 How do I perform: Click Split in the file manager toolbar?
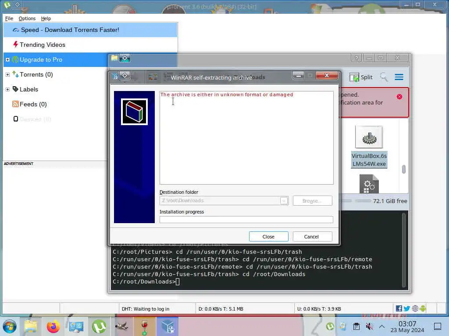click(x=361, y=77)
